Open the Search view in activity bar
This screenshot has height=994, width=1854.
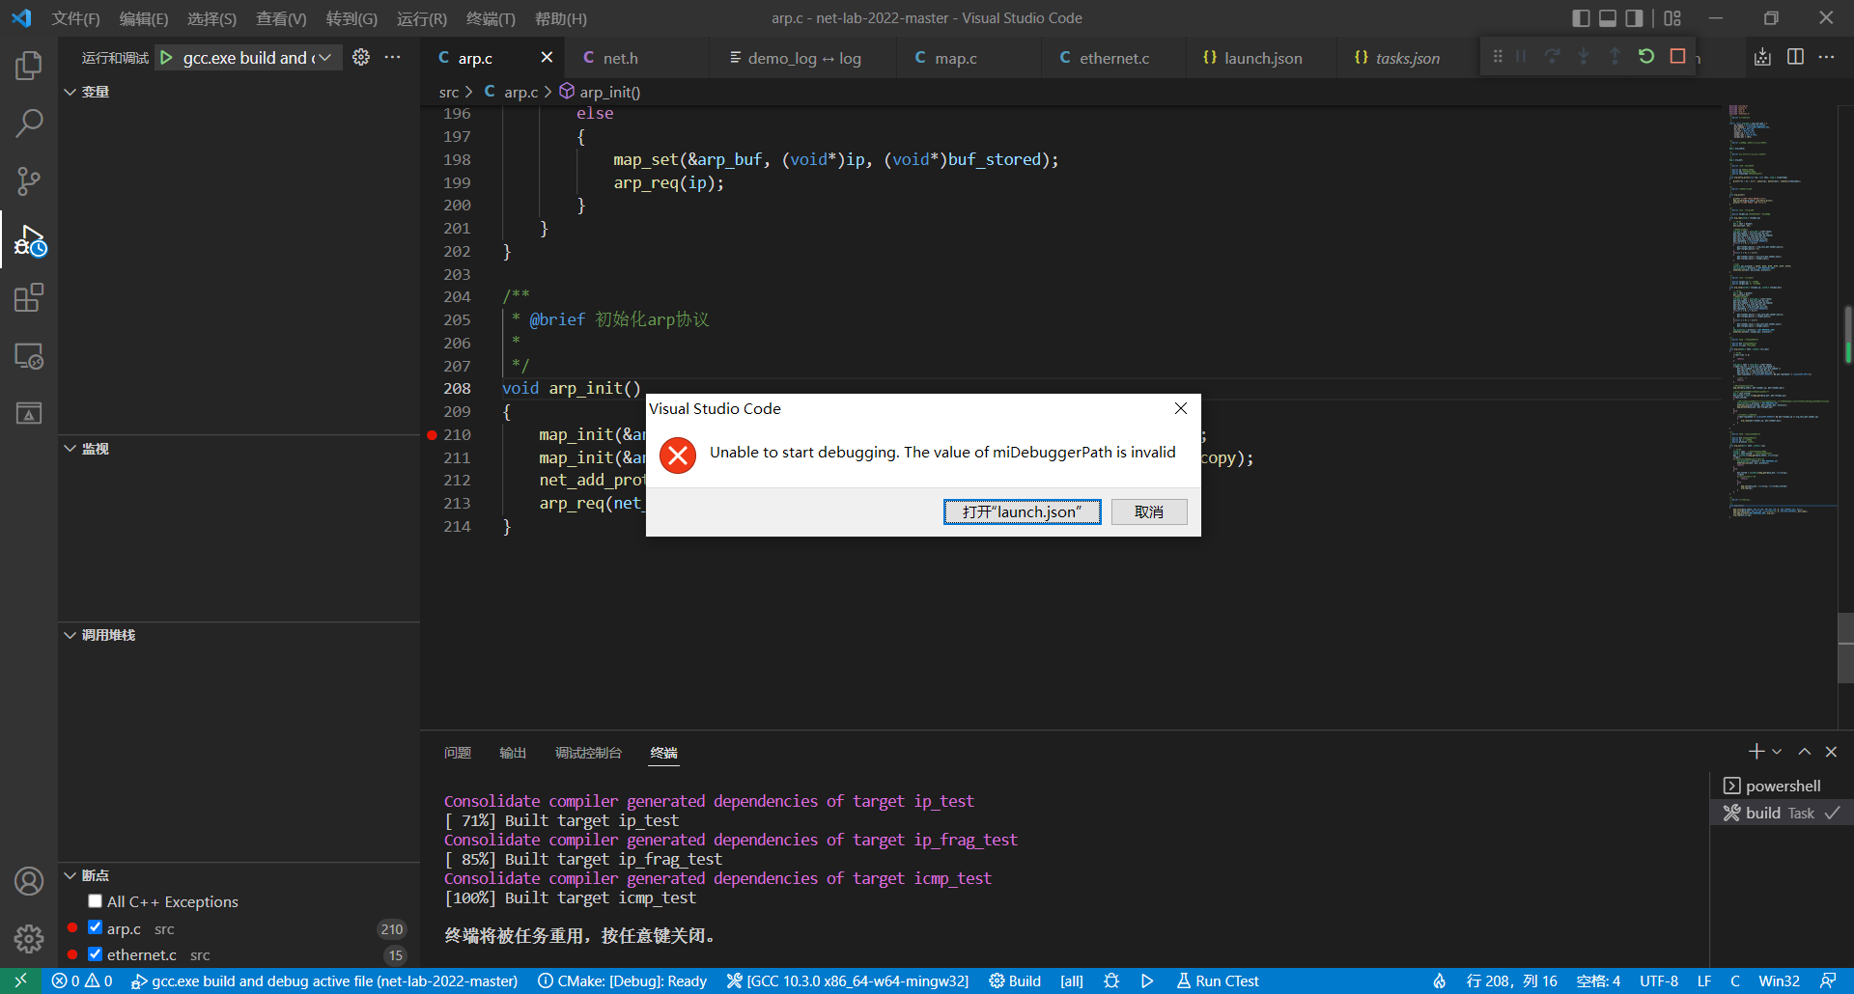pos(29,124)
